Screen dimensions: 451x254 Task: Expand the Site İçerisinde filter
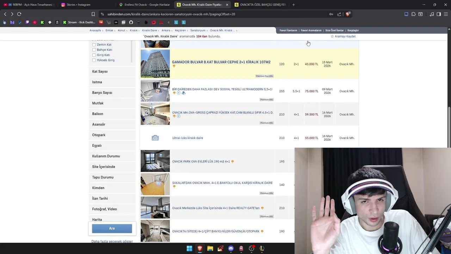tap(112, 167)
